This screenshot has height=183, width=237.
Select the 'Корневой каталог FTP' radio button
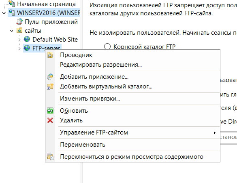pyautogui.click(x=107, y=46)
